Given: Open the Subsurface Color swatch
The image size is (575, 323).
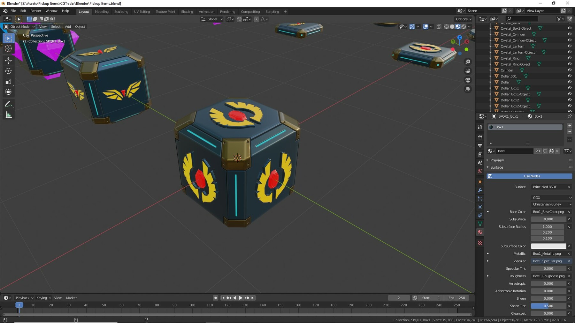Looking at the screenshot, I should 548,246.
